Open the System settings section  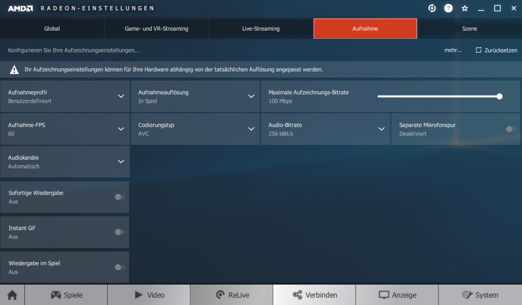click(480, 295)
